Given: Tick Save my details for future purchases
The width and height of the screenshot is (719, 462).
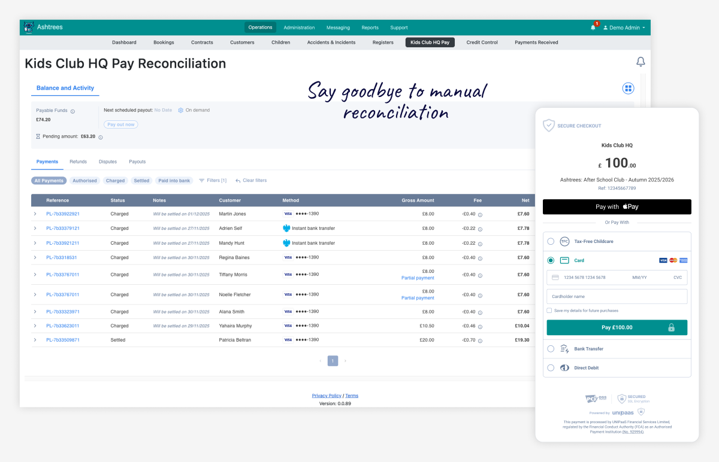Looking at the screenshot, I should pos(549,311).
